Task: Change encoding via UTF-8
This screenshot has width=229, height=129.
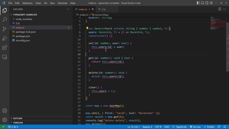Action: tap(158, 127)
